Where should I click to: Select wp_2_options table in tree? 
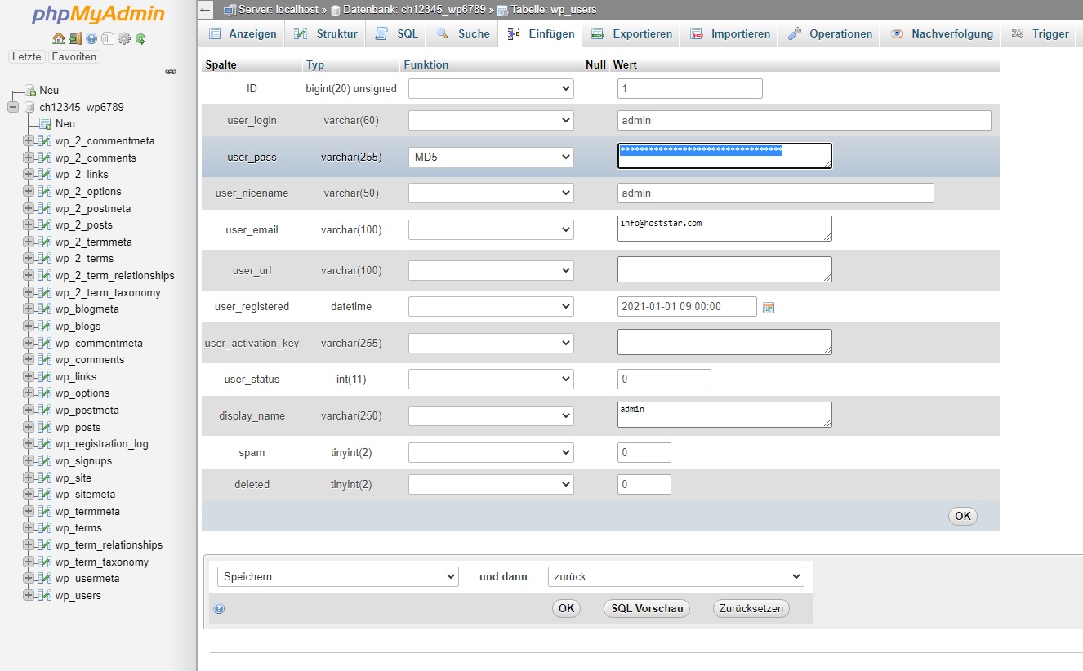tap(88, 191)
